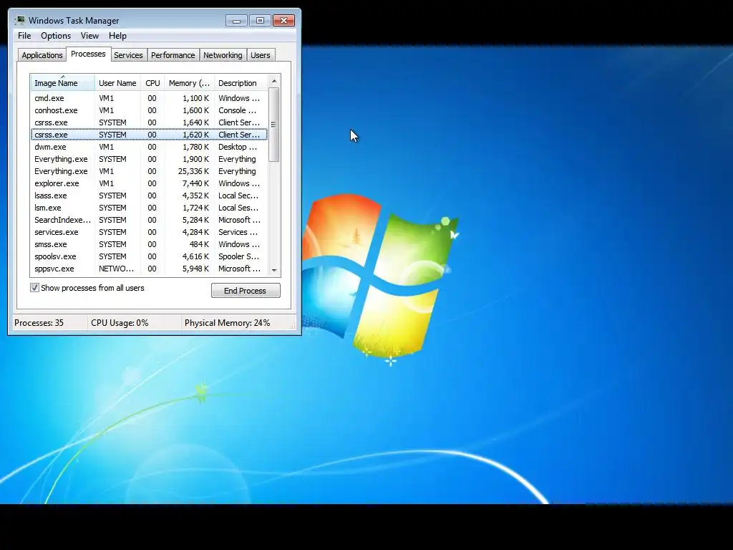Click the 7,440 K memory value
The width and height of the screenshot is (733, 550).
coord(195,183)
